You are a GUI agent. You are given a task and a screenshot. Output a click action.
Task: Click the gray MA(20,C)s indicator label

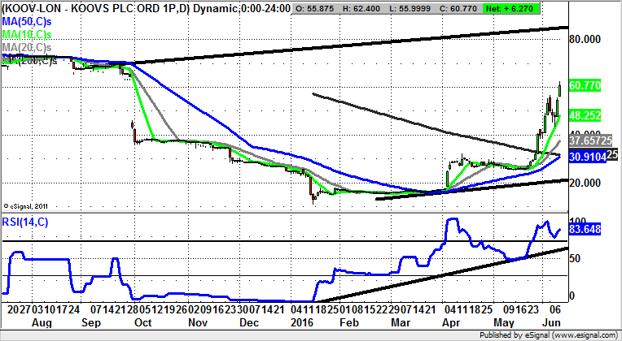coord(27,49)
